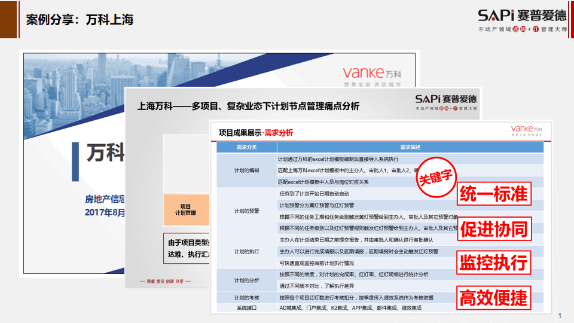Click the 2017年8月 date on the back slide
The height and width of the screenshot is (323, 574).
(x=105, y=212)
